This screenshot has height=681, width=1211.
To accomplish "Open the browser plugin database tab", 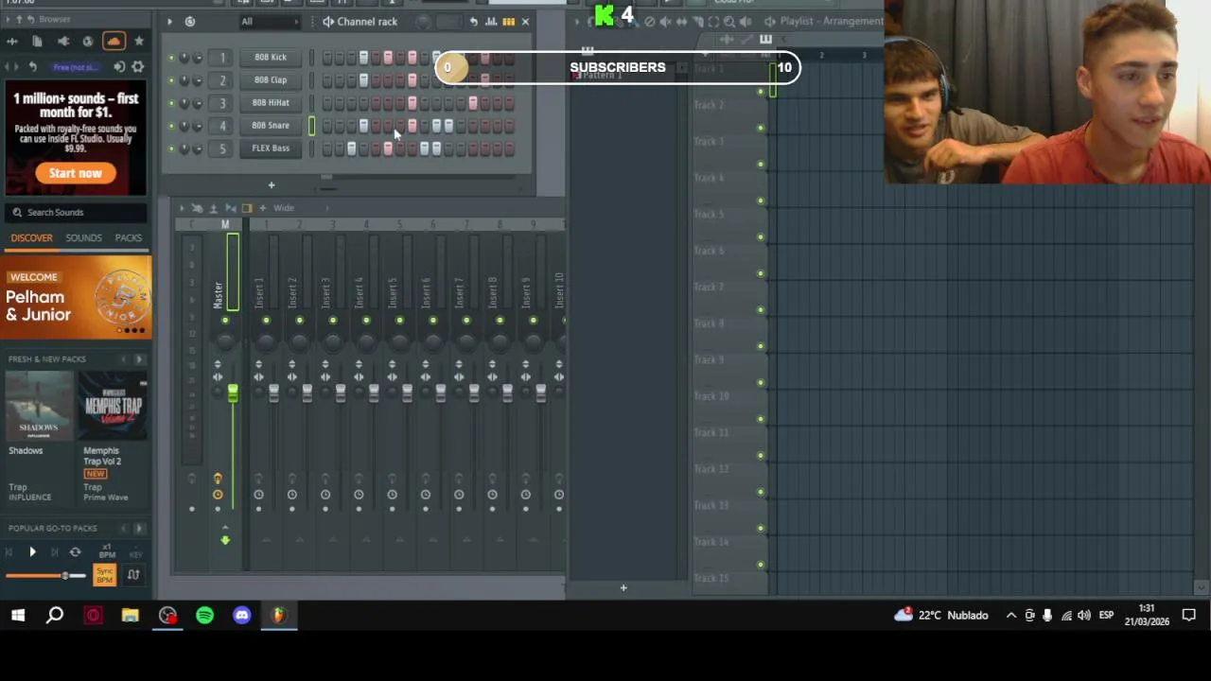I will (62, 42).
